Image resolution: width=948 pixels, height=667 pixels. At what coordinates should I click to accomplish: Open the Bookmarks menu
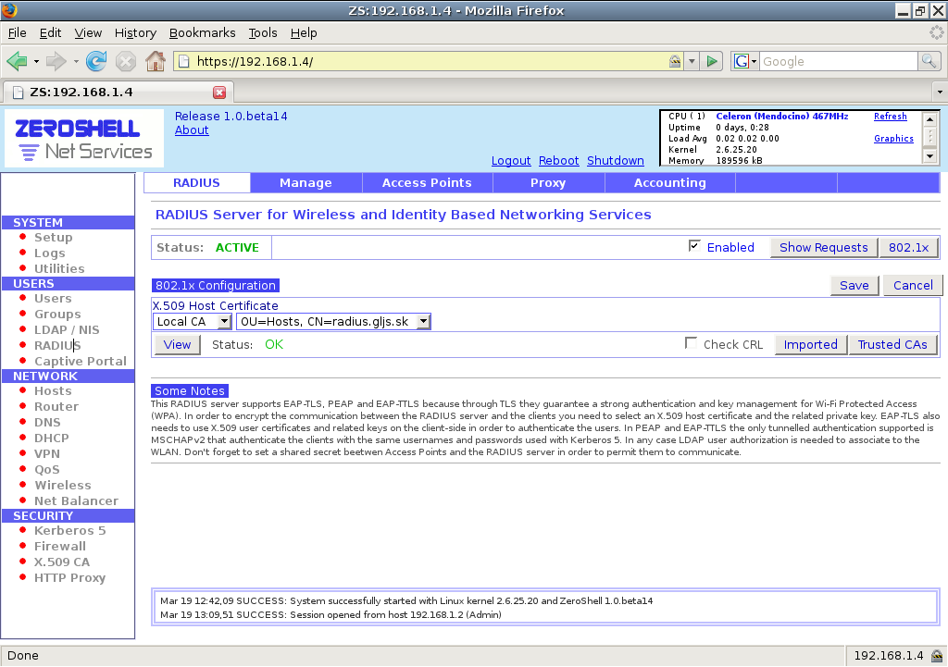coord(202,32)
